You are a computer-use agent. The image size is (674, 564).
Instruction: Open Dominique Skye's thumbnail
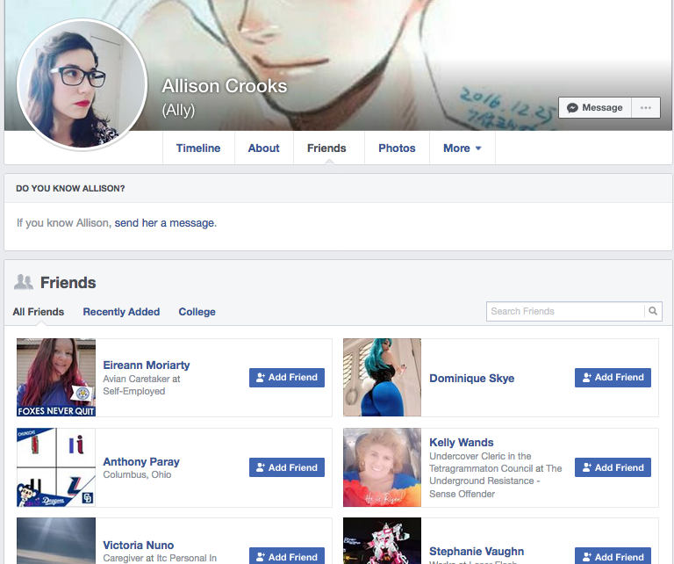(382, 377)
